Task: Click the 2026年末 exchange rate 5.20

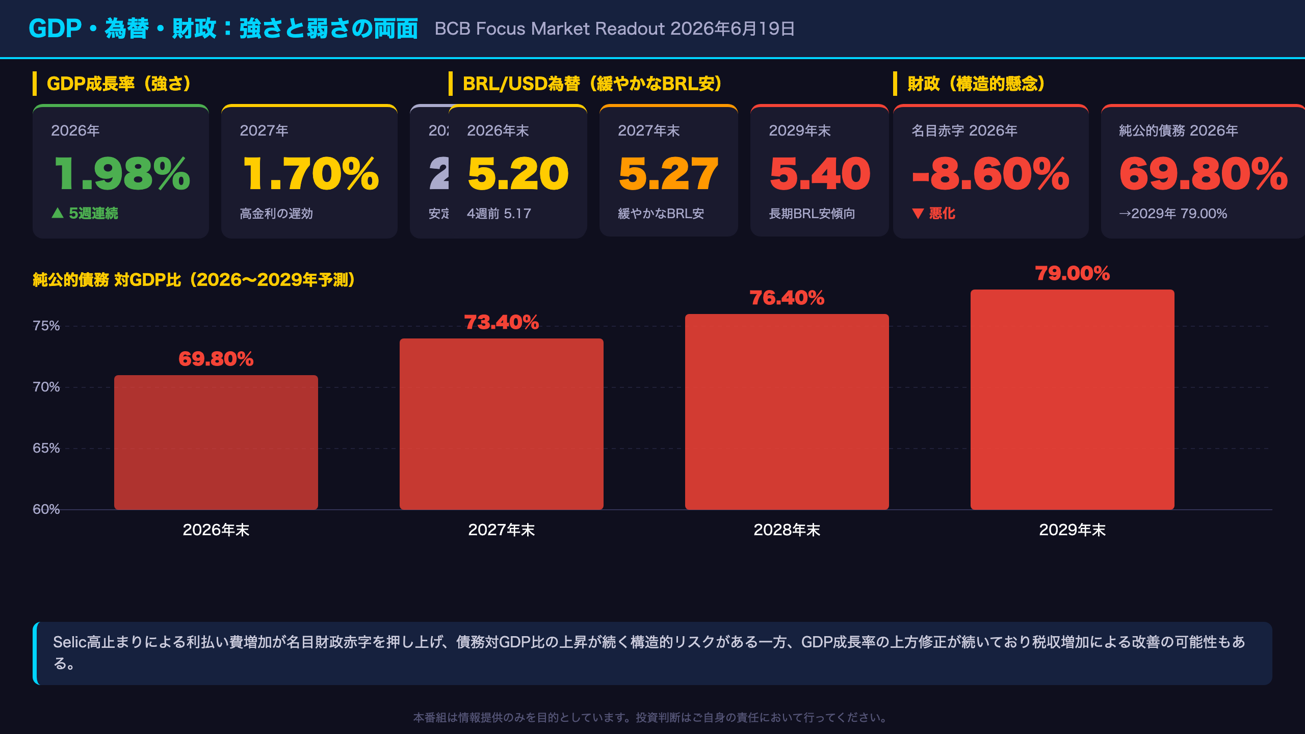Action: coord(518,174)
